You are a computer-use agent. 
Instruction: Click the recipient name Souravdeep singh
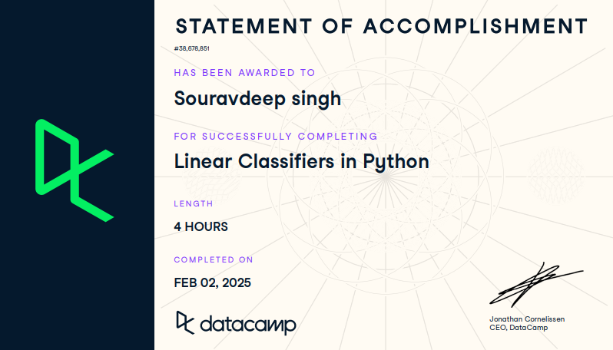(x=257, y=98)
